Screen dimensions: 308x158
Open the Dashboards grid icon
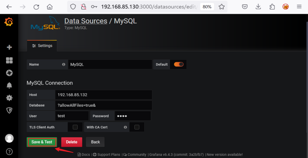[9, 60]
